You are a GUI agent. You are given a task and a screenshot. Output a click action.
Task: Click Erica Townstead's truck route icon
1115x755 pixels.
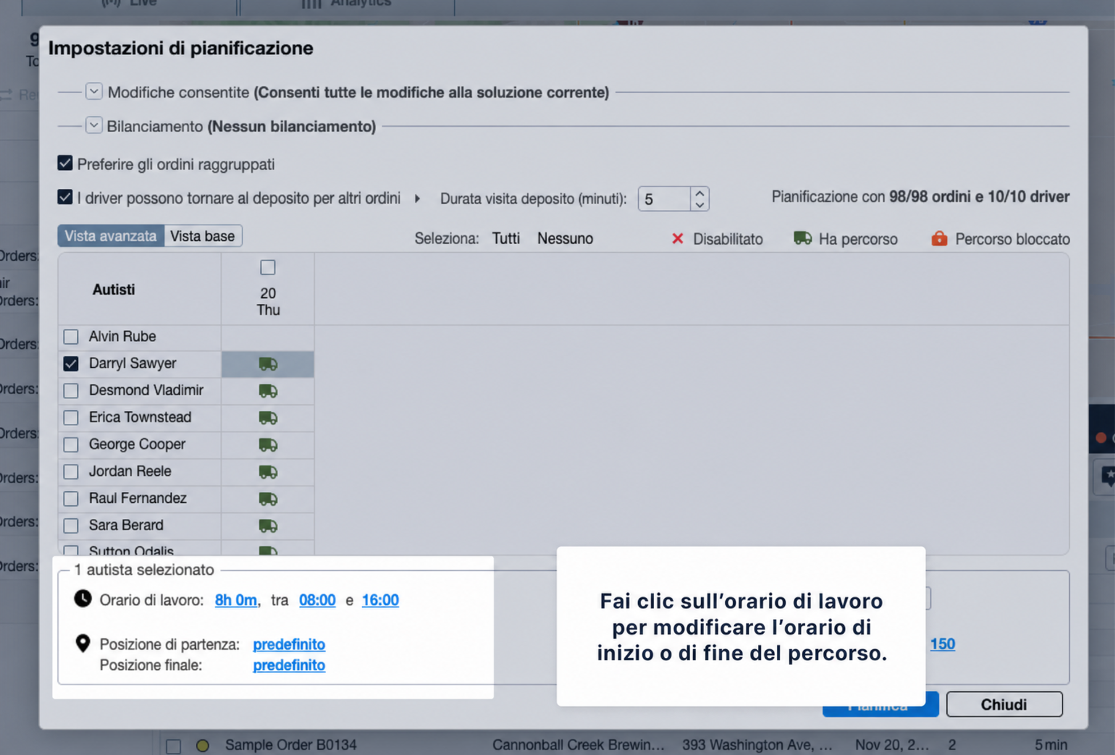[268, 418]
